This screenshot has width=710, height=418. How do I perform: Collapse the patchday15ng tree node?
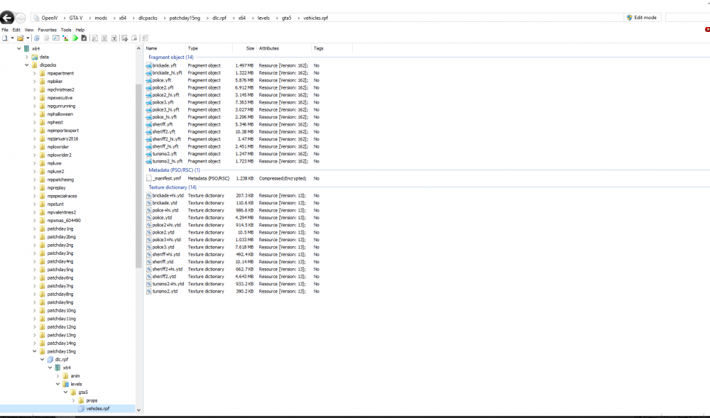point(34,351)
